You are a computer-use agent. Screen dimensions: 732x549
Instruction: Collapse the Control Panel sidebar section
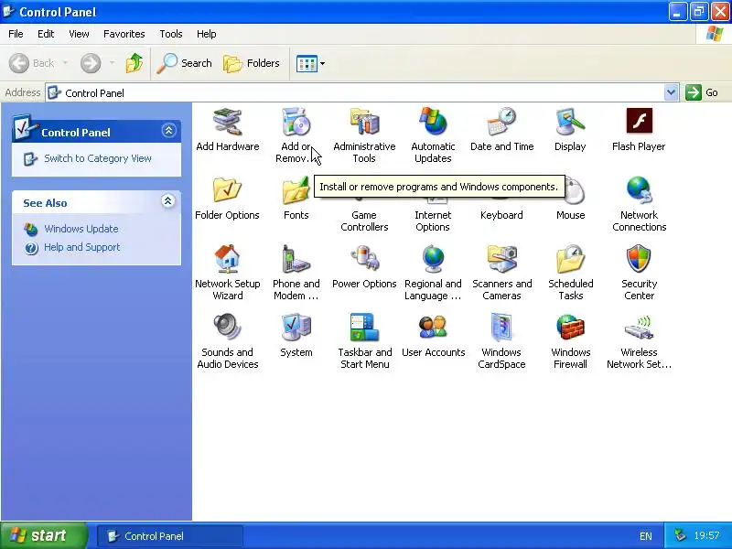tap(168, 130)
